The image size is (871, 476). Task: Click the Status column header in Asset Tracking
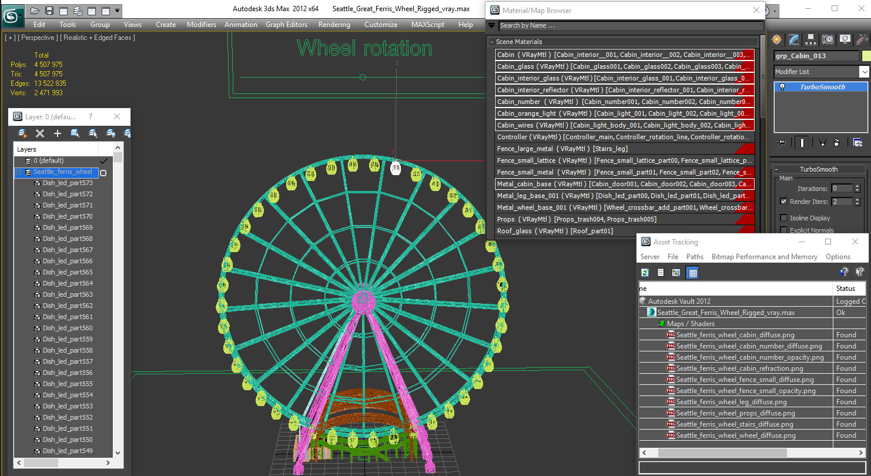point(849,289)
